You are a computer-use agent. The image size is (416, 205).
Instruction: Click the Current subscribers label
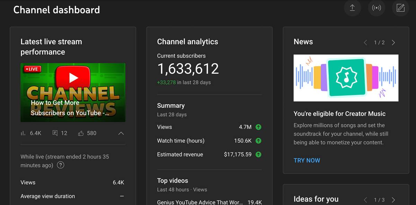point(181,56)
